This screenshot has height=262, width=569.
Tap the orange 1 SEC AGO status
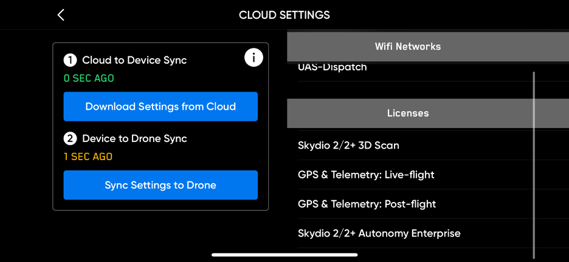(88, 156)
